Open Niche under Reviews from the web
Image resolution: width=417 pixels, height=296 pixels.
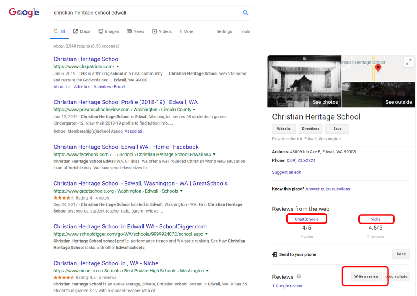click(x=375, y=219)
